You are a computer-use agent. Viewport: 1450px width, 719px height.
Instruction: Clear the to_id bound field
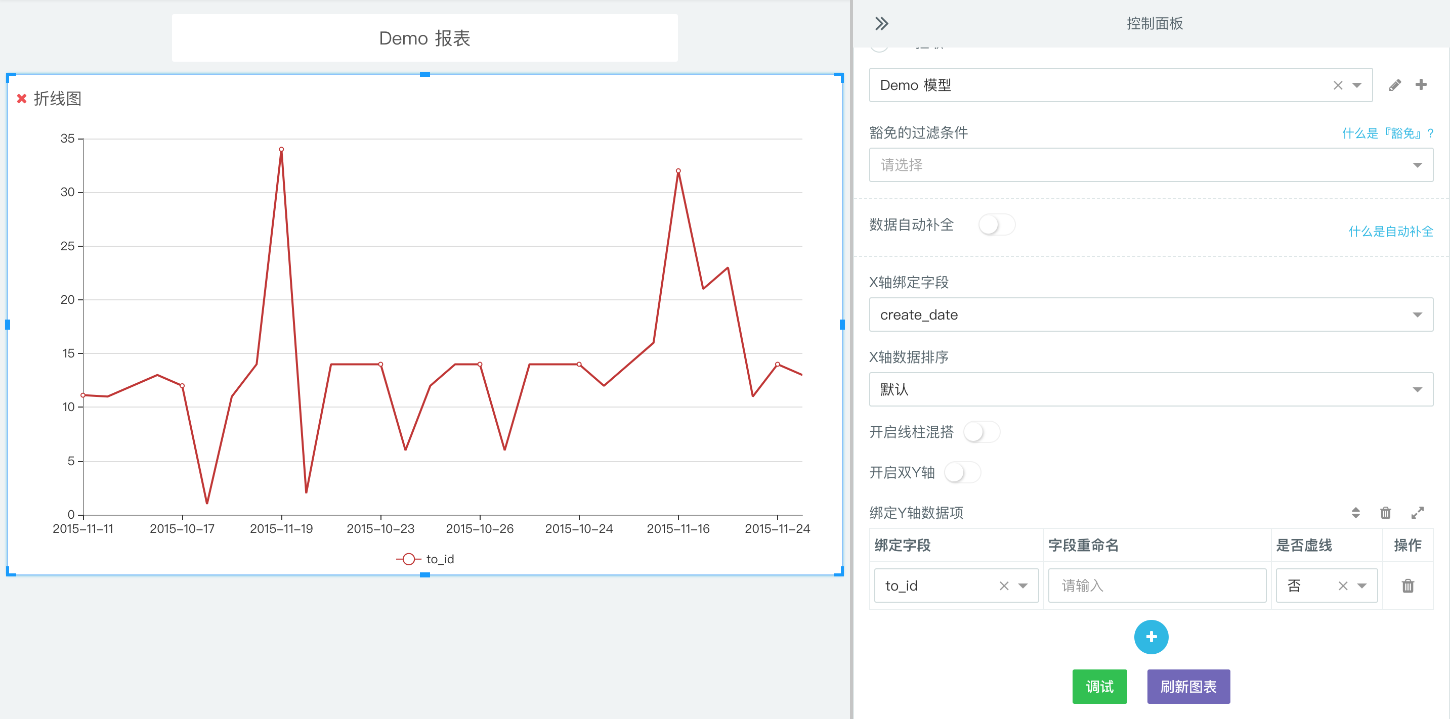click(1004, 586)
